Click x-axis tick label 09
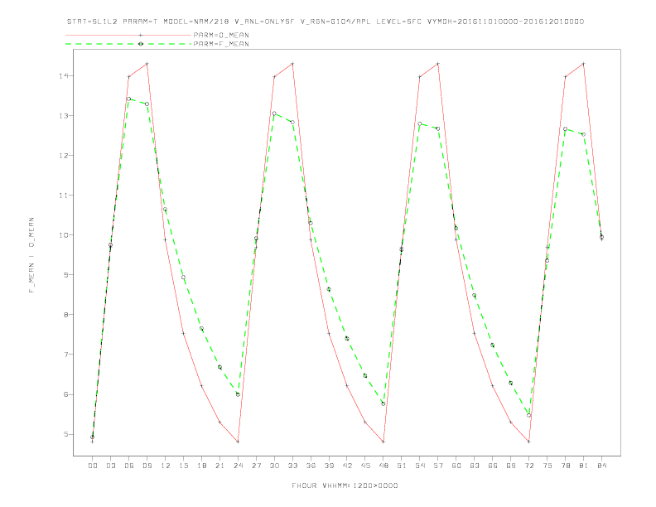Screen dimensions: 656x507 click(147, 466)
